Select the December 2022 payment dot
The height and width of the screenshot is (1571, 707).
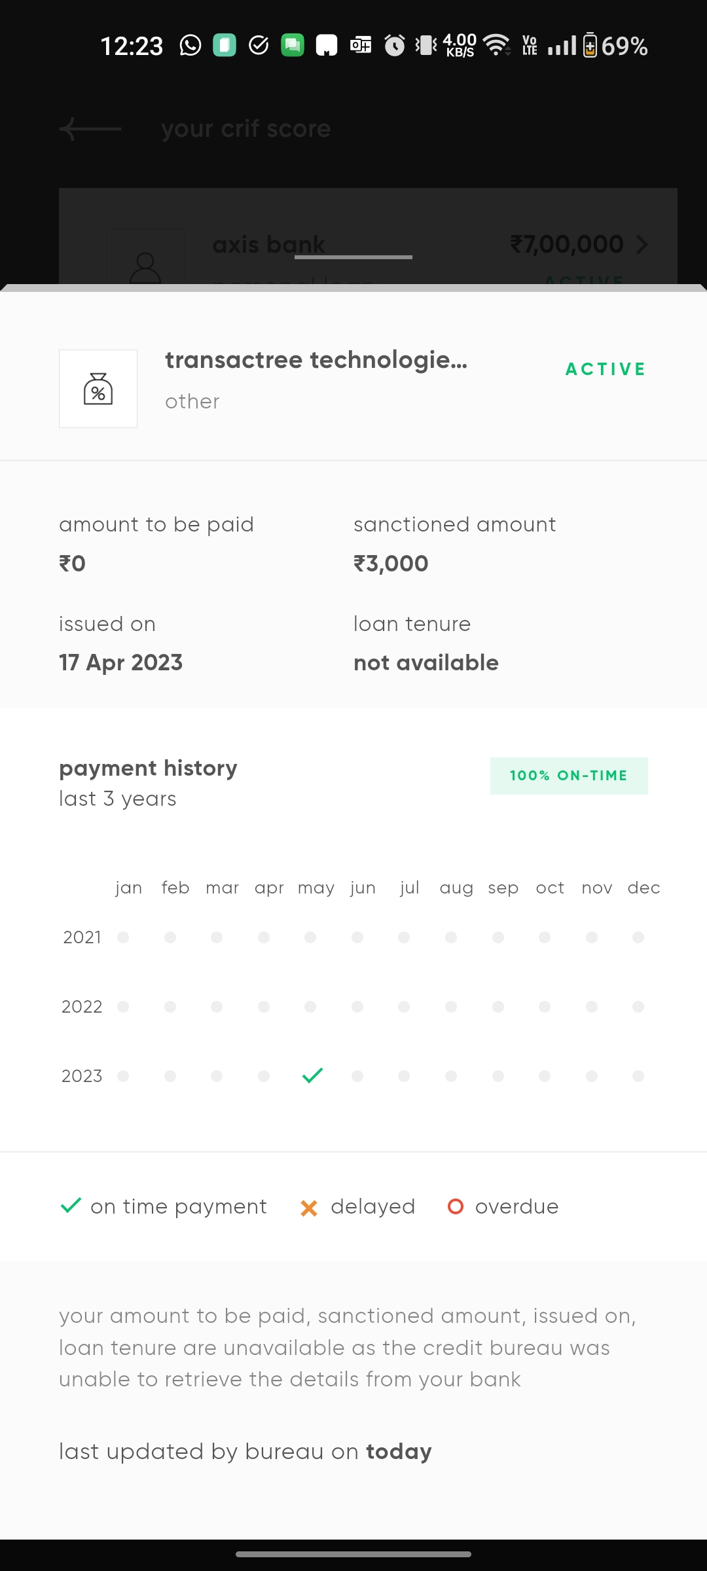pyautogui.click(x=638, y=1007)
